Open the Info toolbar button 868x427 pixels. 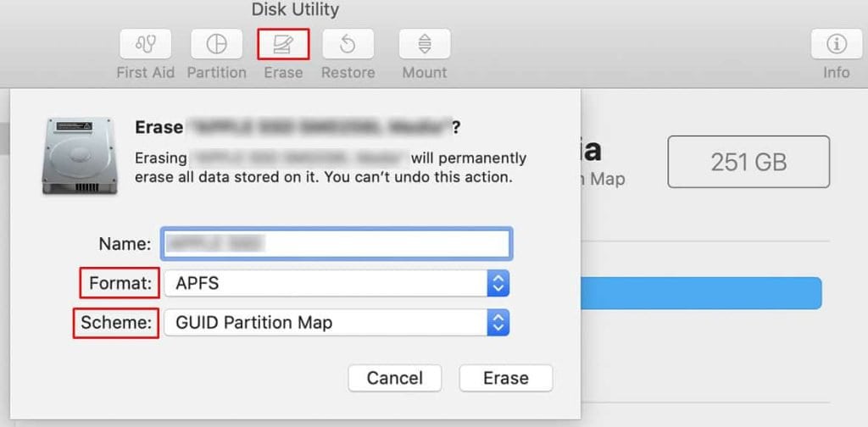point(837,44)
